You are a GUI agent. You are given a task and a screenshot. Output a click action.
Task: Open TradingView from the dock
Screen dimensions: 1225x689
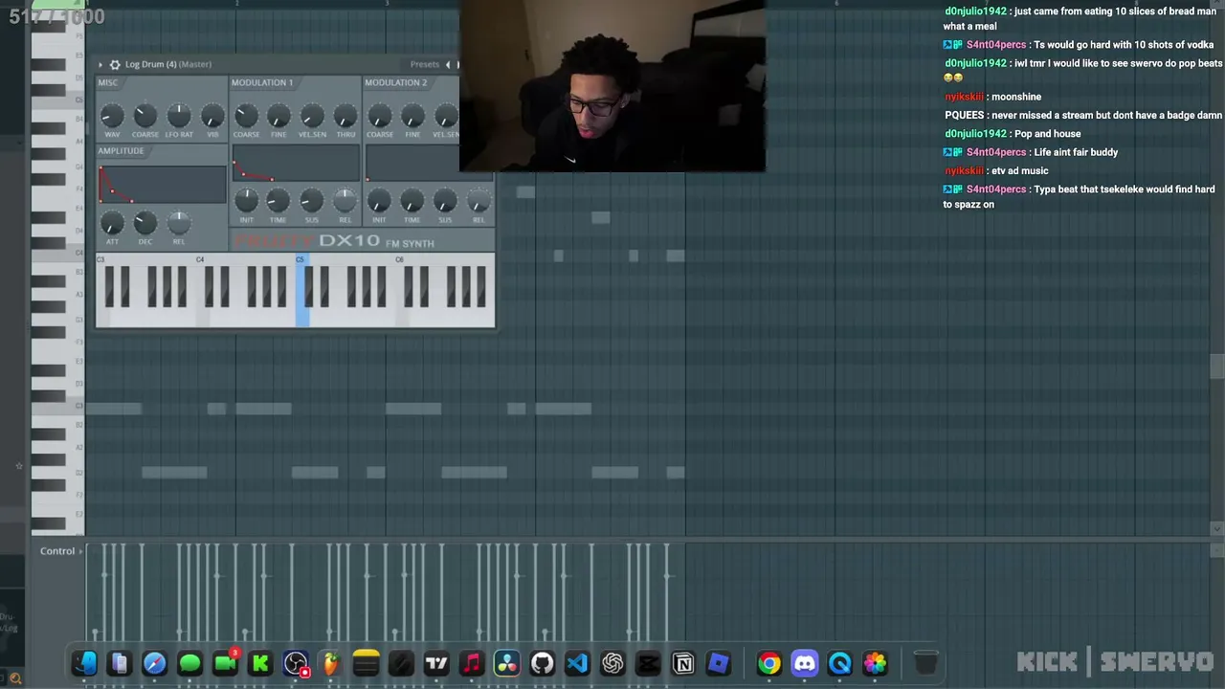436,663
